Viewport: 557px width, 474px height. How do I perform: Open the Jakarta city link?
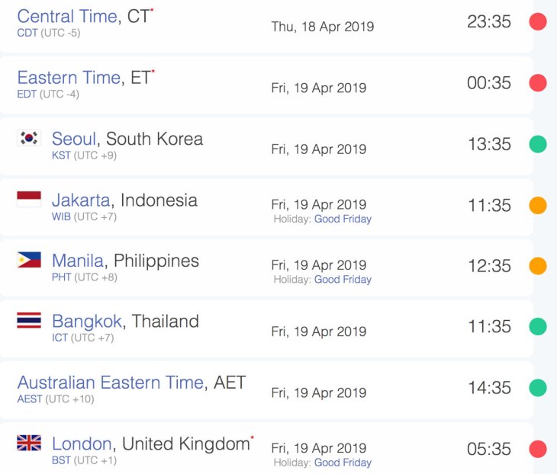click(81, 200)
